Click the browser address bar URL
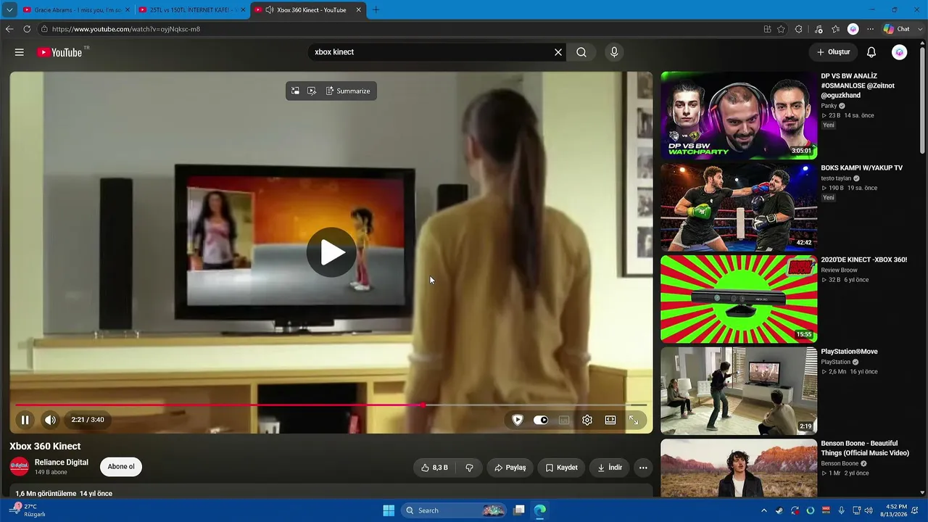This screenshot has height=522, width=928. coord(126,29)
